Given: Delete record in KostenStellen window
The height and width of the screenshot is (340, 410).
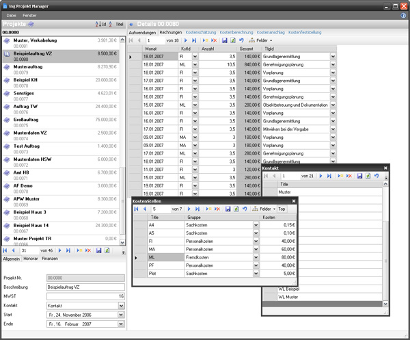Looking at the screenshot, I should coord(217,209).
